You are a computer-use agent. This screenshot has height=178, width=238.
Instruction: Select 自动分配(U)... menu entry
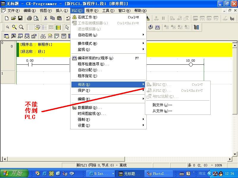tap(108, 70)
